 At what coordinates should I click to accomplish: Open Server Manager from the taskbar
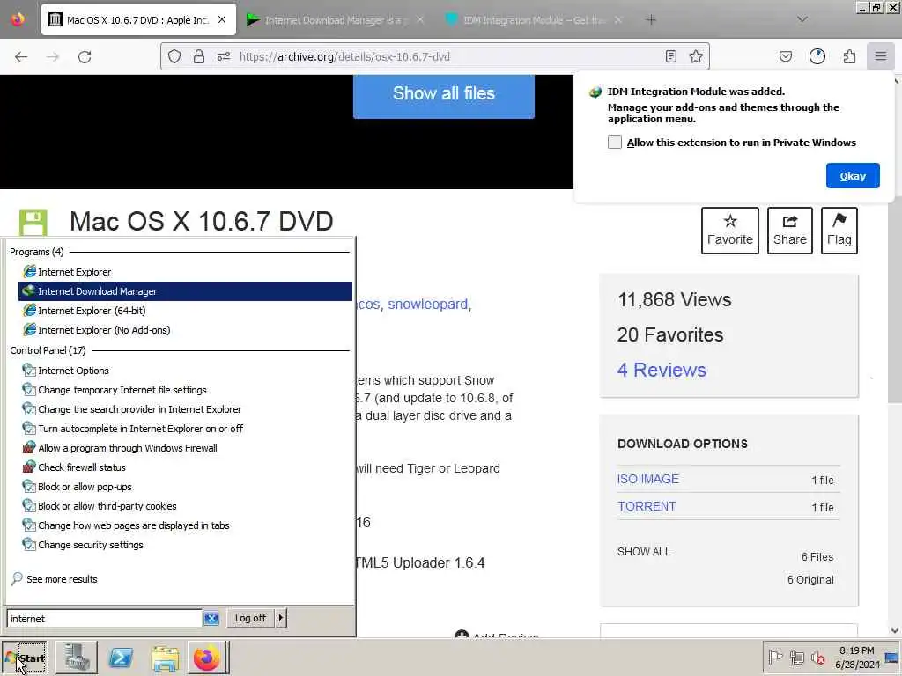[x=77, y=658]
